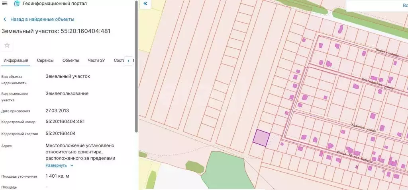Go back via Назад в найденные объекты
Viewport: 408px width, 190px height.
[42, 19]
